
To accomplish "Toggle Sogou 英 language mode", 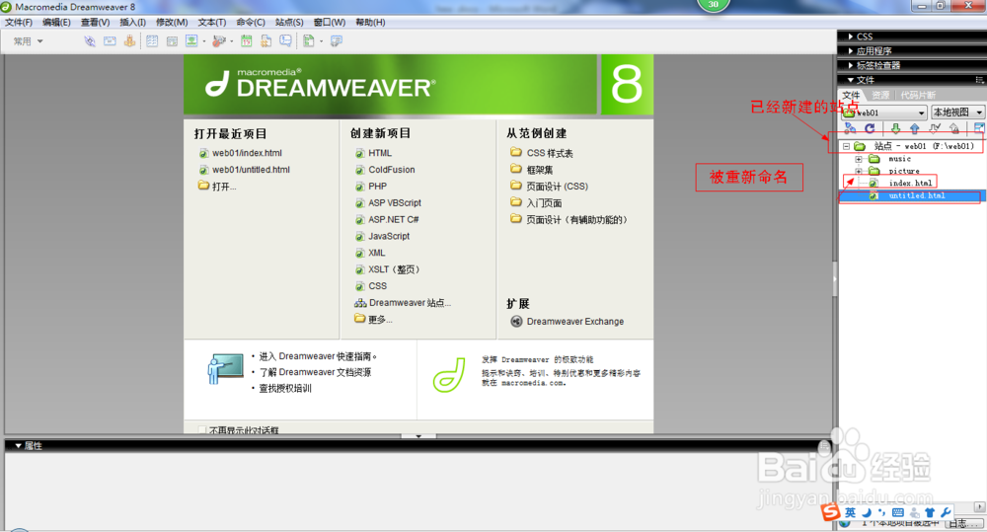I will coord(851,512).
